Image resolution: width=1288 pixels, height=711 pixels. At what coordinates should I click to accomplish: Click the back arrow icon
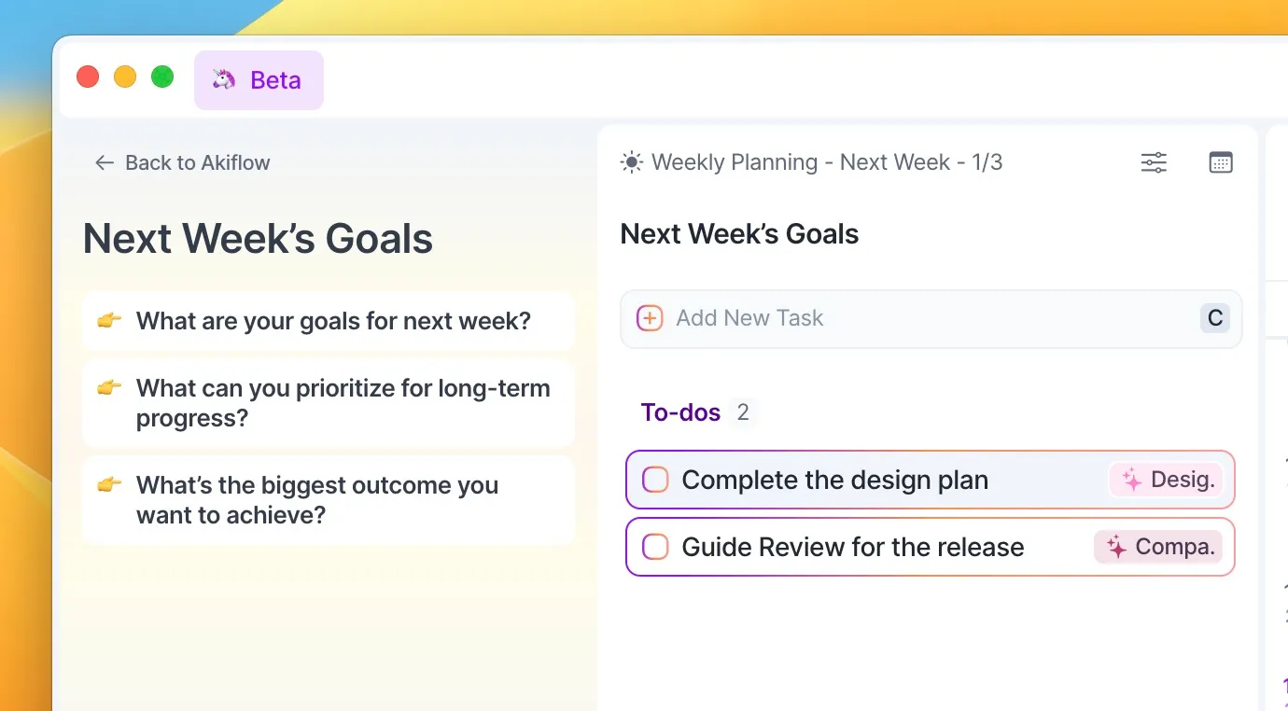click(104, 162)
